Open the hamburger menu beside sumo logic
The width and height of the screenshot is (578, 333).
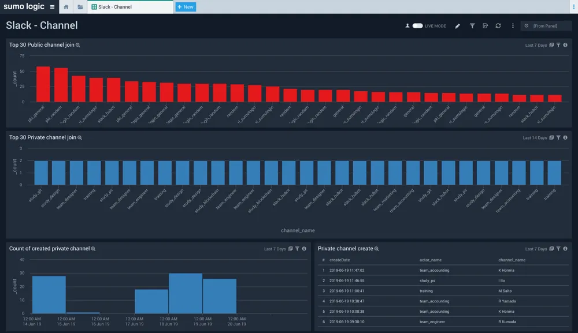[52, 7]
